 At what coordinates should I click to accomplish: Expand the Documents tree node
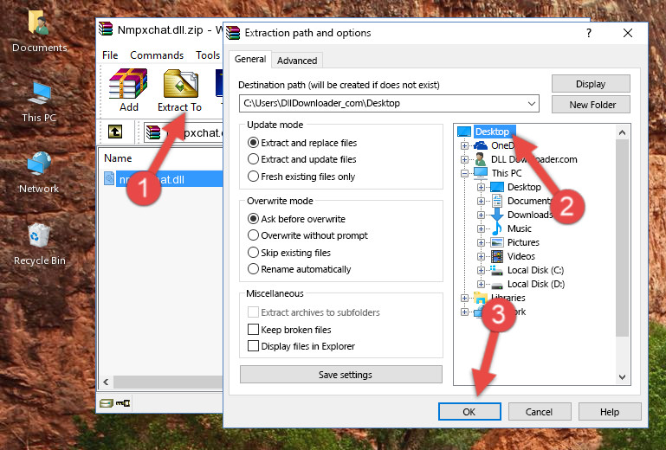481,202
